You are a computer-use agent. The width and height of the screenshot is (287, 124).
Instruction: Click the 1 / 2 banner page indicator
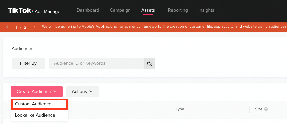pos(21,27)
